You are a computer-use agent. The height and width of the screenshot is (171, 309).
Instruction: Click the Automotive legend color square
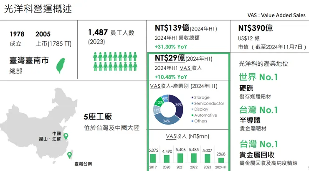192,115
